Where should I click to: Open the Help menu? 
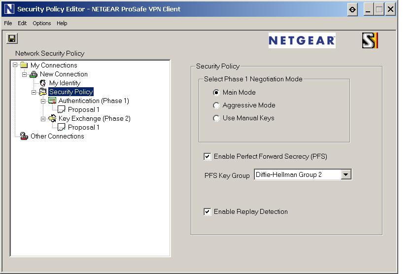62,23
